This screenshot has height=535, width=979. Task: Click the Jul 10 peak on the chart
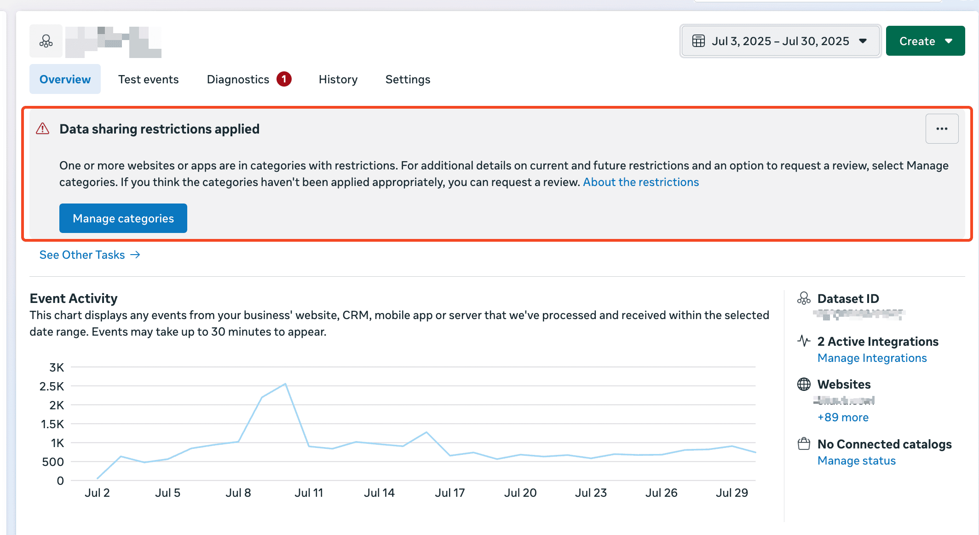(x=285, y=384)
